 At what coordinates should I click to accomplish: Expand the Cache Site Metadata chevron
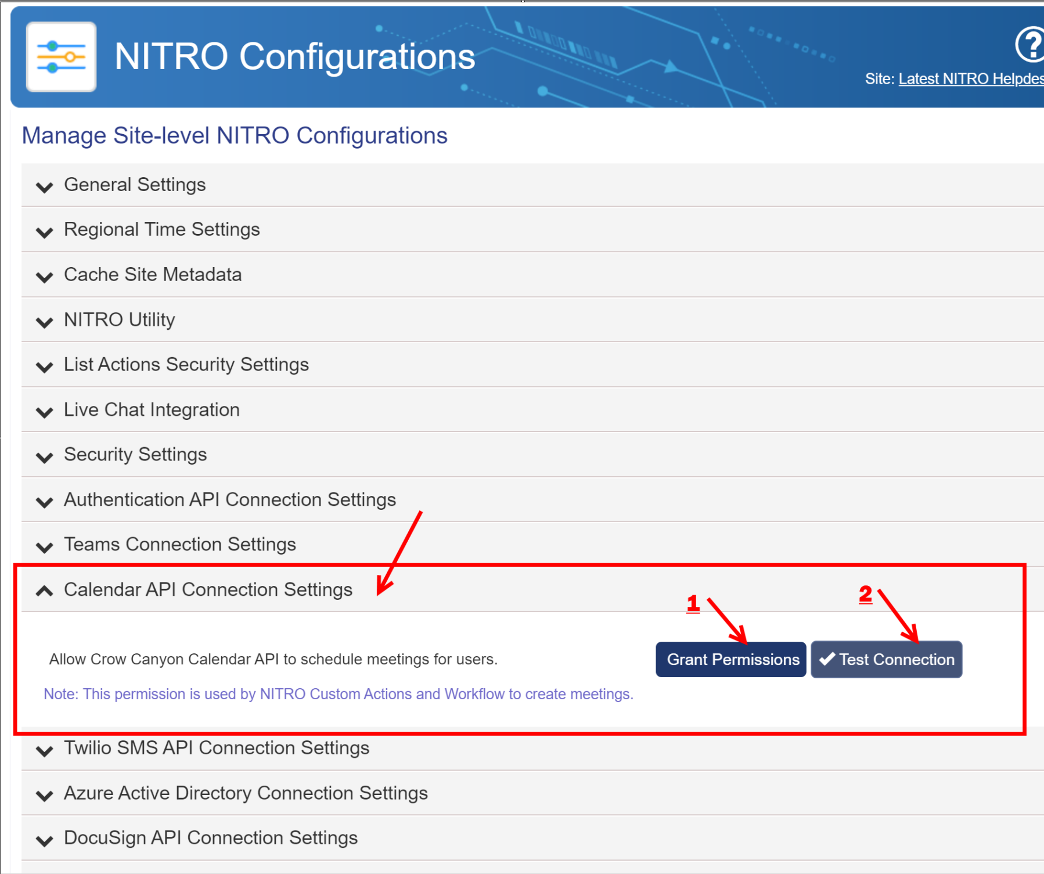45,277
